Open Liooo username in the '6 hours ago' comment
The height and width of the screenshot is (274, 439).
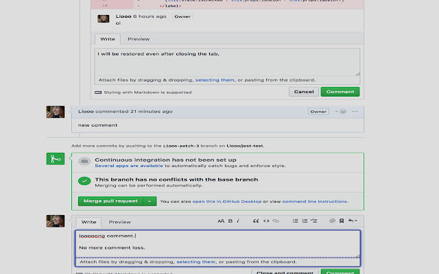pyautogui.click(x=123, y=16)
